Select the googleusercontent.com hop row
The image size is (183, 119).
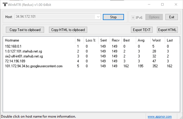pyautogui.click(x=34, y=66)
